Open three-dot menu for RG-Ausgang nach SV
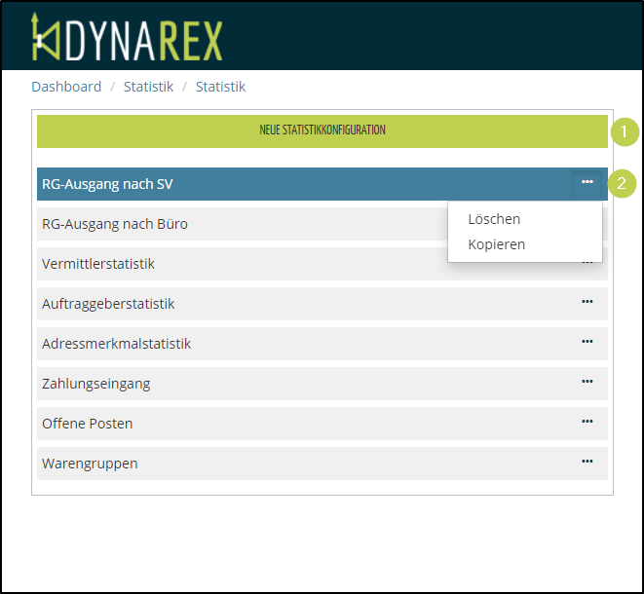 click(x=587, y=182)
